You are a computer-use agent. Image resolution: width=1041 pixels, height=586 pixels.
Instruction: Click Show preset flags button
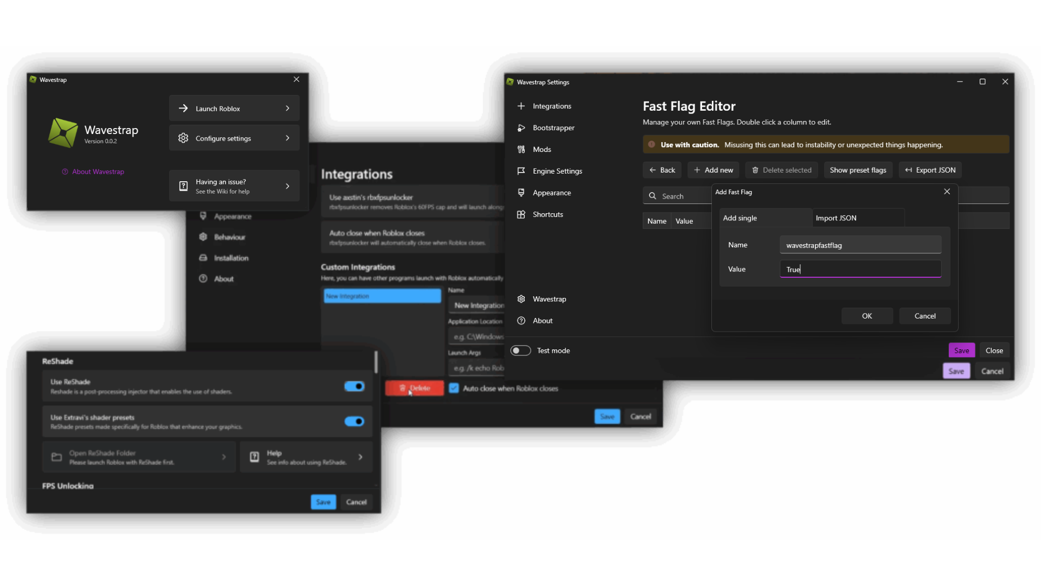click(x=858, y=170)
